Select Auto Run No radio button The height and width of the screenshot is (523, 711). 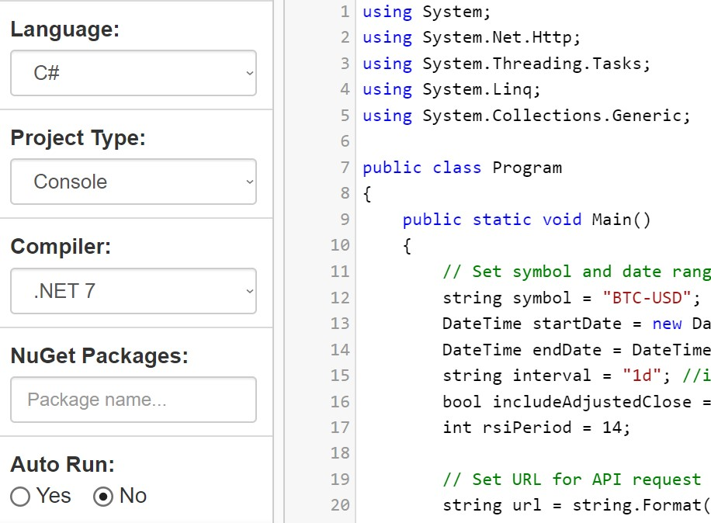(103, 497)
